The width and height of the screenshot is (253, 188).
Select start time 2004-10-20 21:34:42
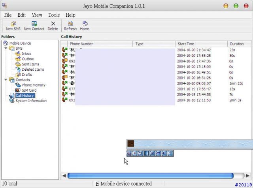pos(194,50)
